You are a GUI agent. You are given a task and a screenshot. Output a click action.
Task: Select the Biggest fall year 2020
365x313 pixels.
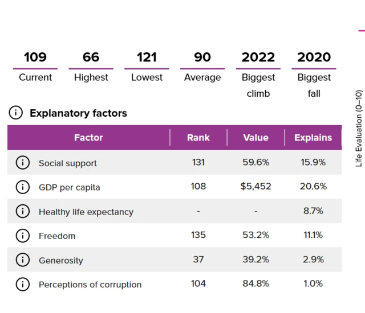[314, 57]
